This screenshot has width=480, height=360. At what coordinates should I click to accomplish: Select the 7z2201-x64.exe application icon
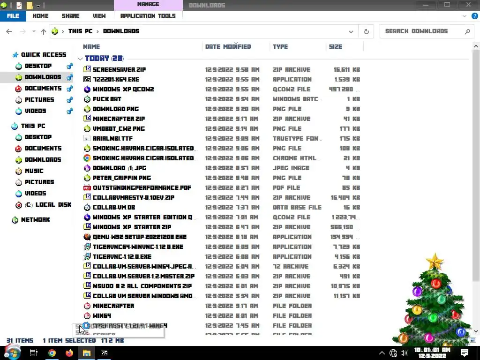pyautogui.click(x=87, y=79)
